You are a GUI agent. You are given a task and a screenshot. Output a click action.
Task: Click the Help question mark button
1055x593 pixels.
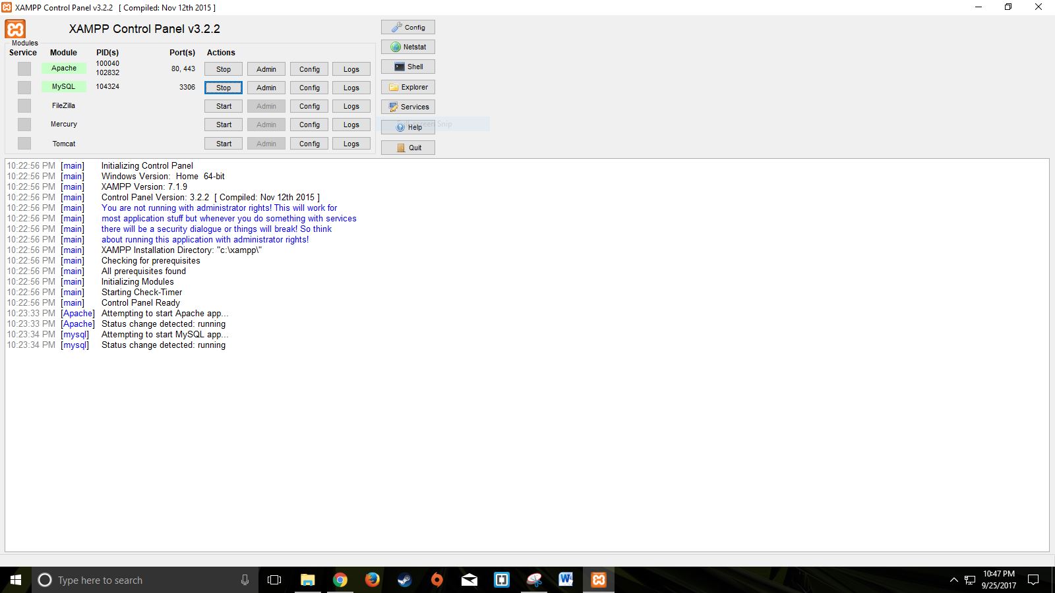click(407, 127)
